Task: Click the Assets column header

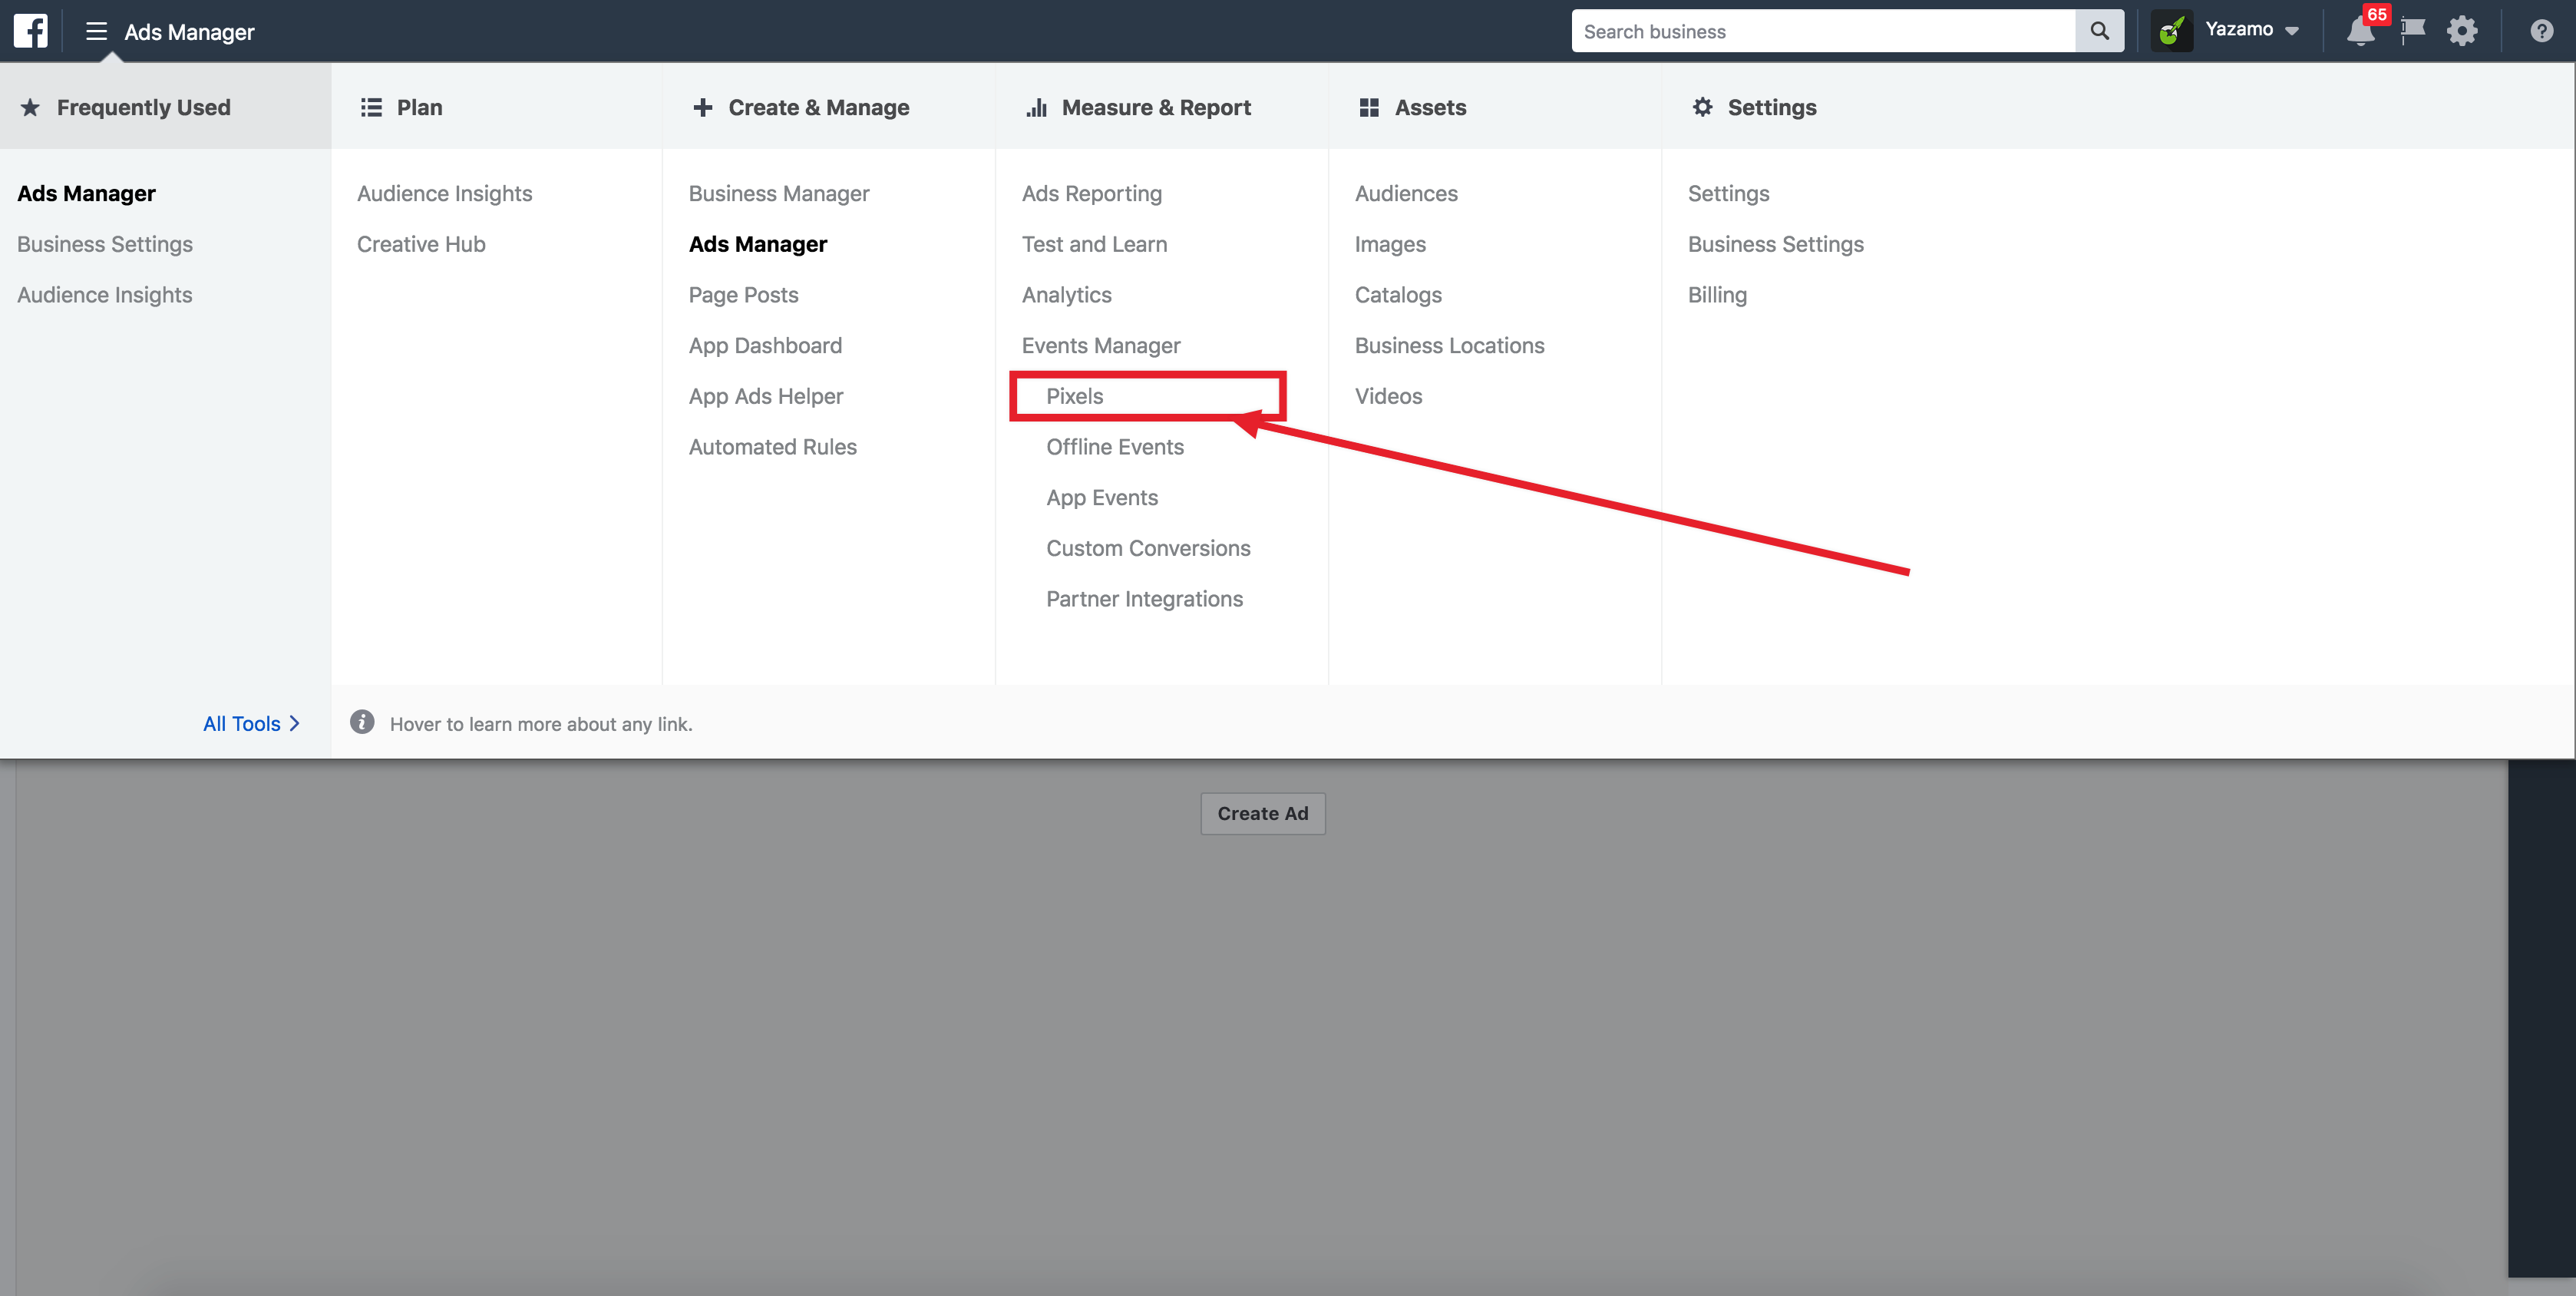Action: coord(1430,107)
